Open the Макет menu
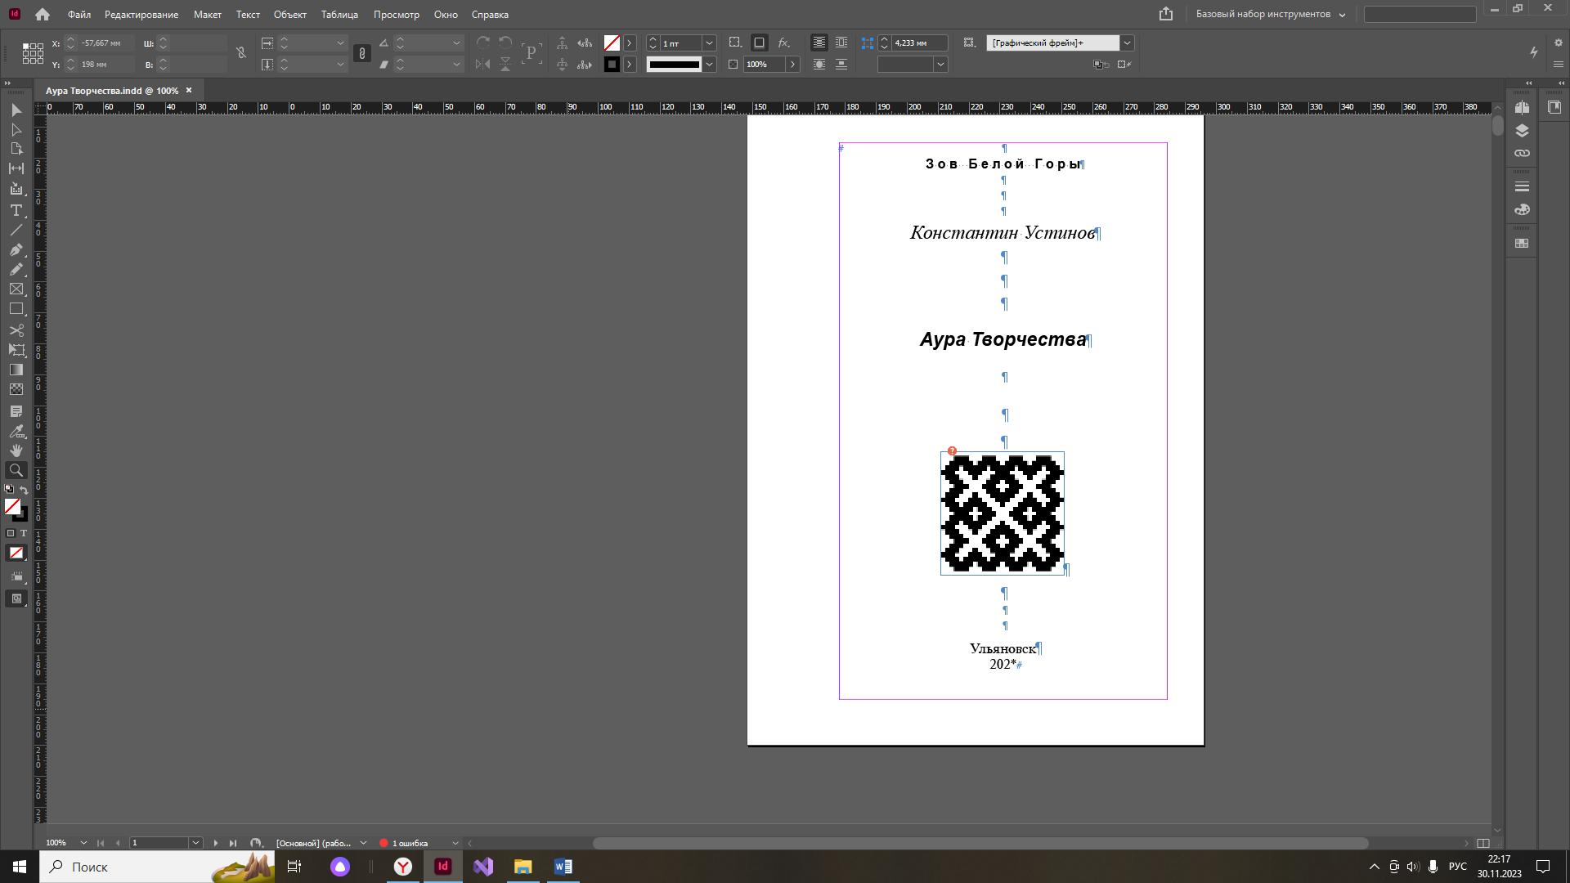1570x883 pixels. point(207,15)
